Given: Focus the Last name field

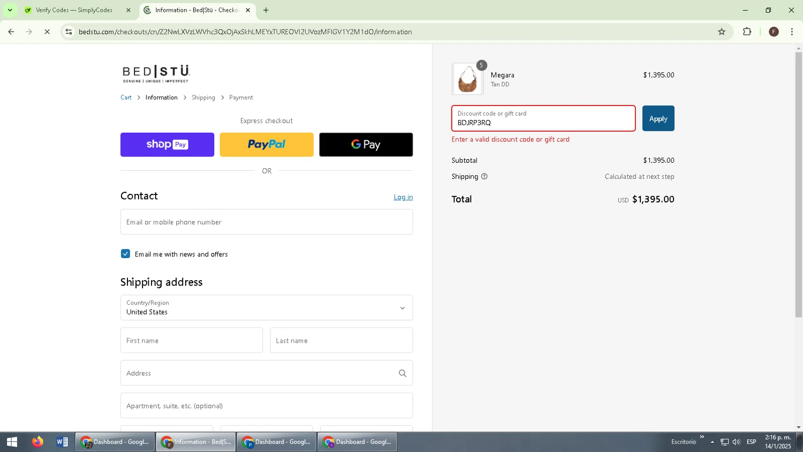Looking at the screenshot, I should pos(342,341).
